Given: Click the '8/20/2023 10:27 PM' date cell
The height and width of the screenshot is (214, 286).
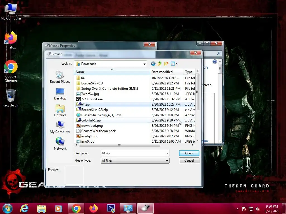Looking at the screenshot, I should [166, 104].
